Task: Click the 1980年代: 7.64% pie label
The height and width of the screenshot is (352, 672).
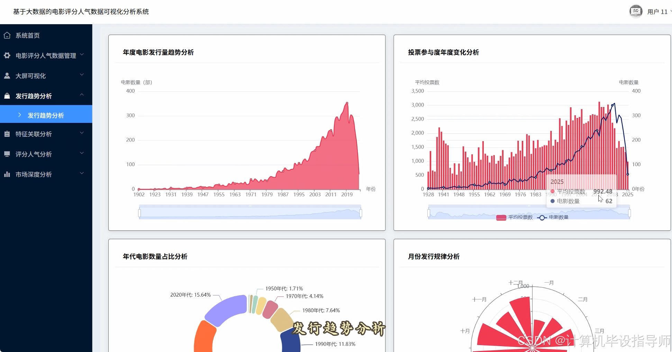Action: tap(321, 310)
